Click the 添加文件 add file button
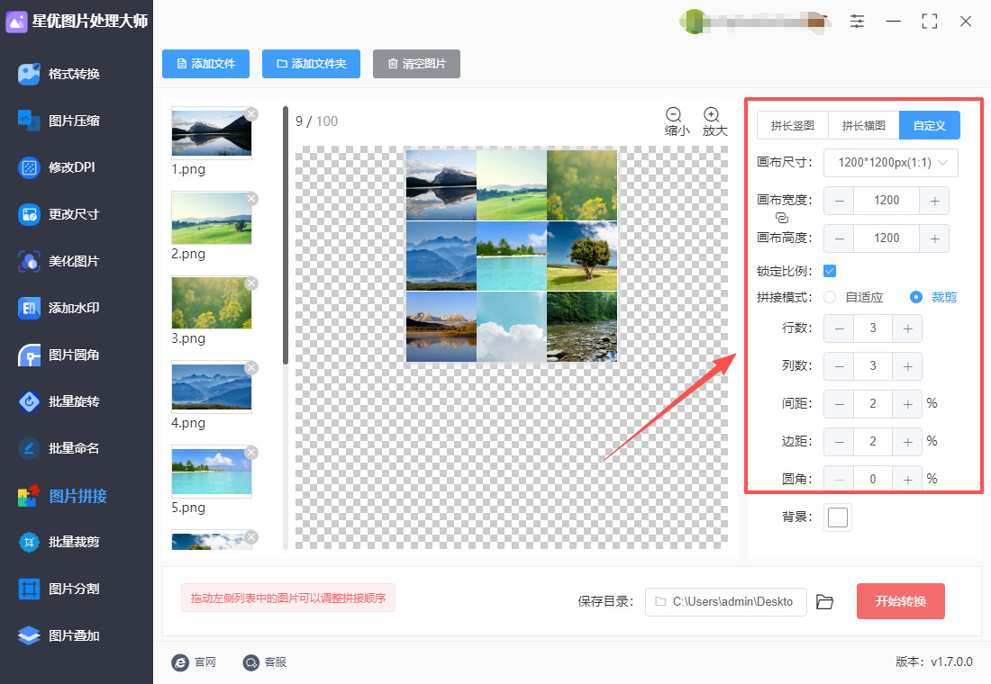 (x=206, y=64)
